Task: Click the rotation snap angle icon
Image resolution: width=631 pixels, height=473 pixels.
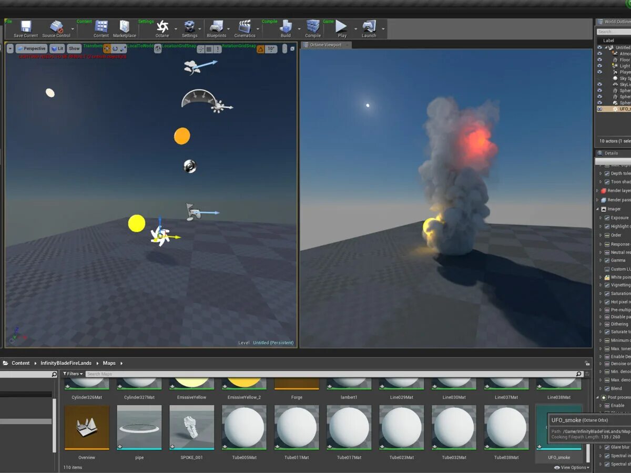Action: (260, 49)
